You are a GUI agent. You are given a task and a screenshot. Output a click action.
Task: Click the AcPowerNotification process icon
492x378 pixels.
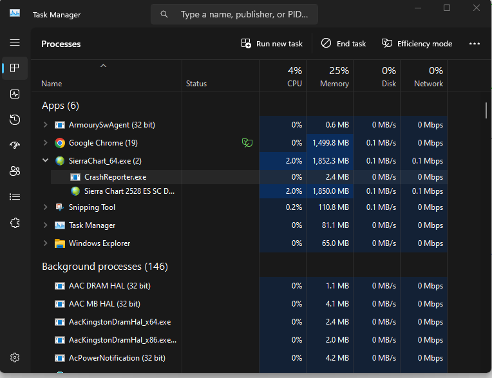click(60, 358)
